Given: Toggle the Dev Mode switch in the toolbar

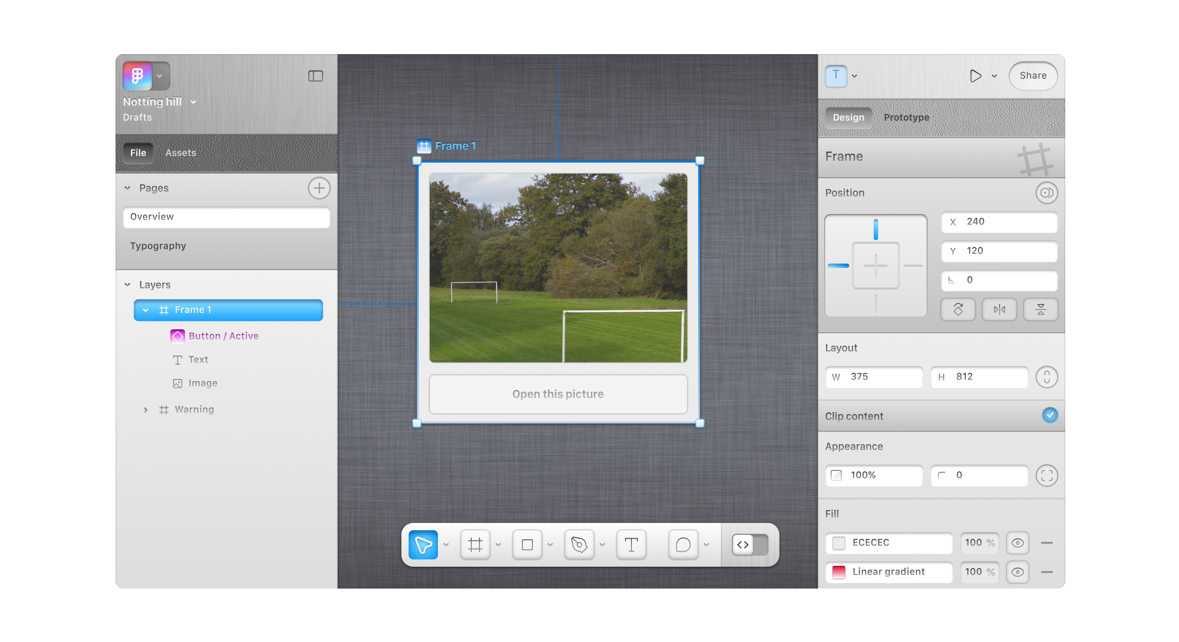Looking at the screenshot, I should (750, 544).
